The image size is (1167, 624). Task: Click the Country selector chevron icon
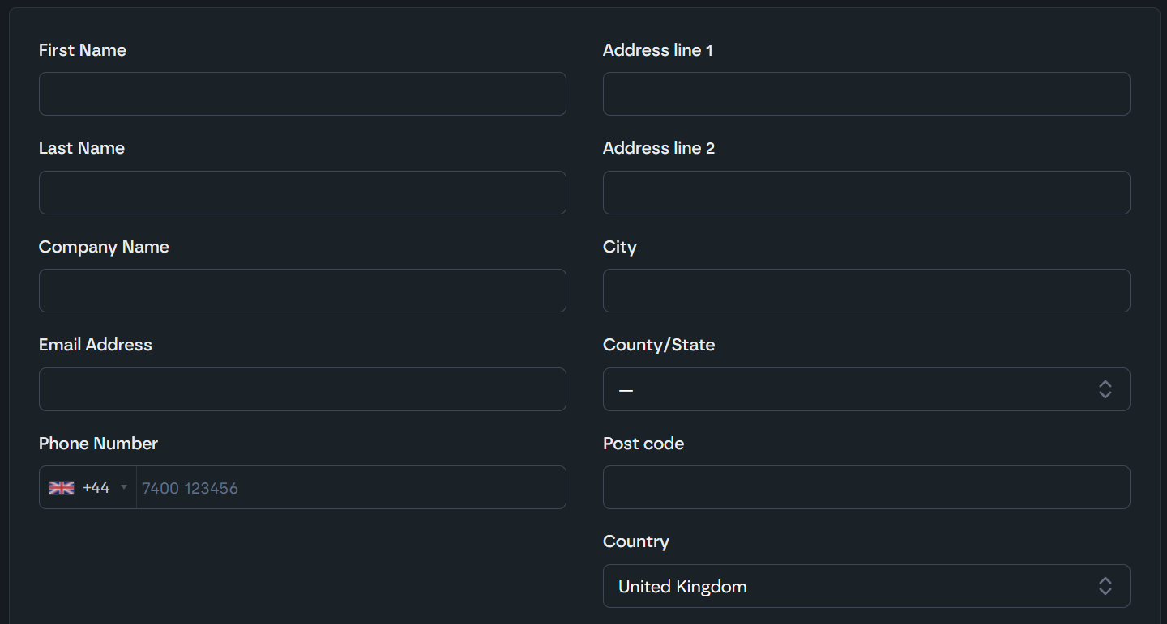click(1105, 586)
